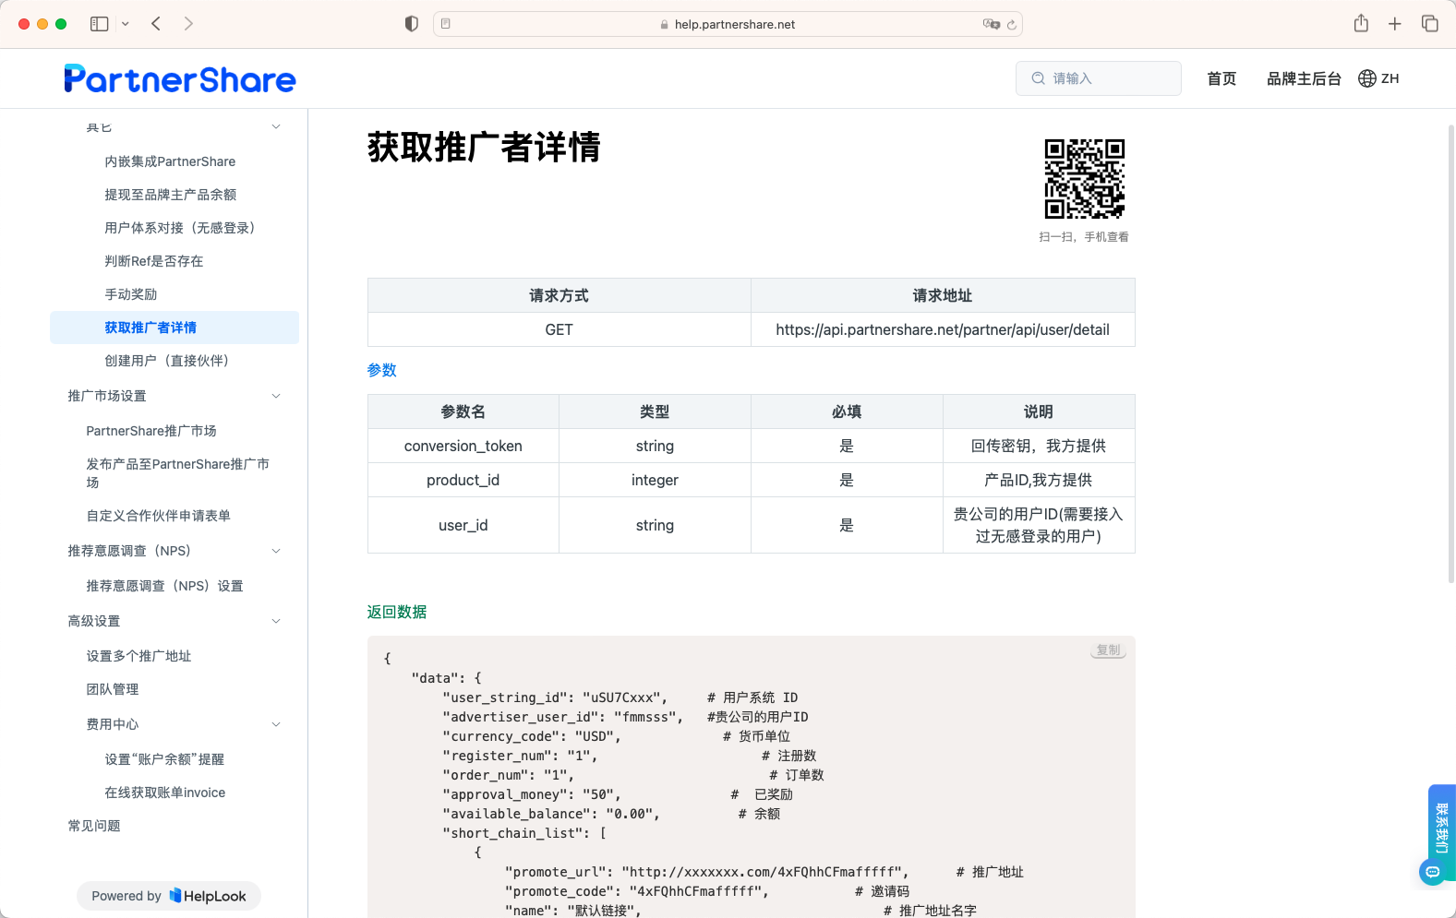Open 首页 in the top navigation
This screenshot has width=1456, height=918.
coord(1221,78)
